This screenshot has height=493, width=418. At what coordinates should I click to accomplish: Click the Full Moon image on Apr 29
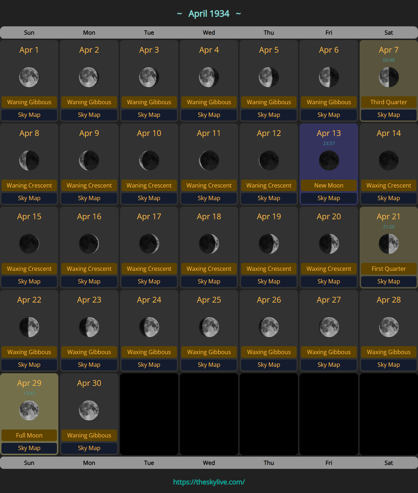click(x=29, y=410)
